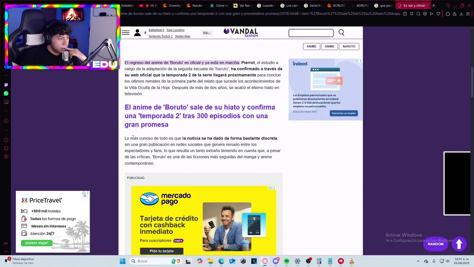This screenshot has width=474, height=267.
Task: Click the browser tab search icon
Action: 448,6
